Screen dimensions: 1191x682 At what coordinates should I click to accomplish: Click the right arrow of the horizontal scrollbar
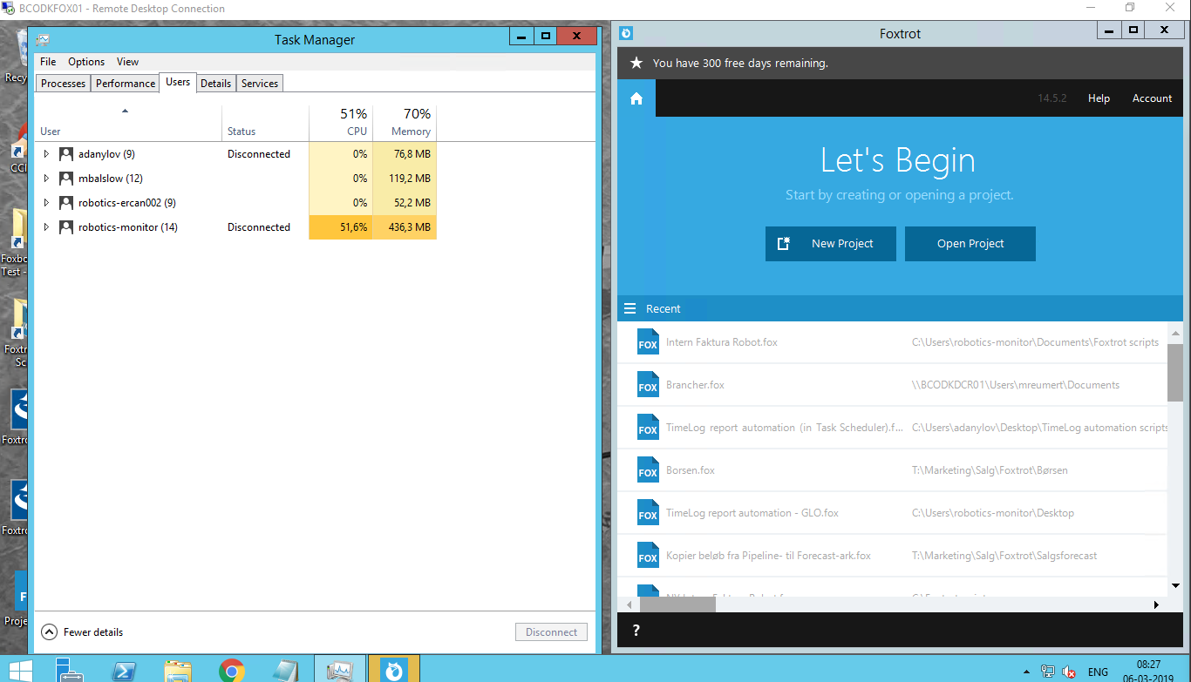[1156, 604]
